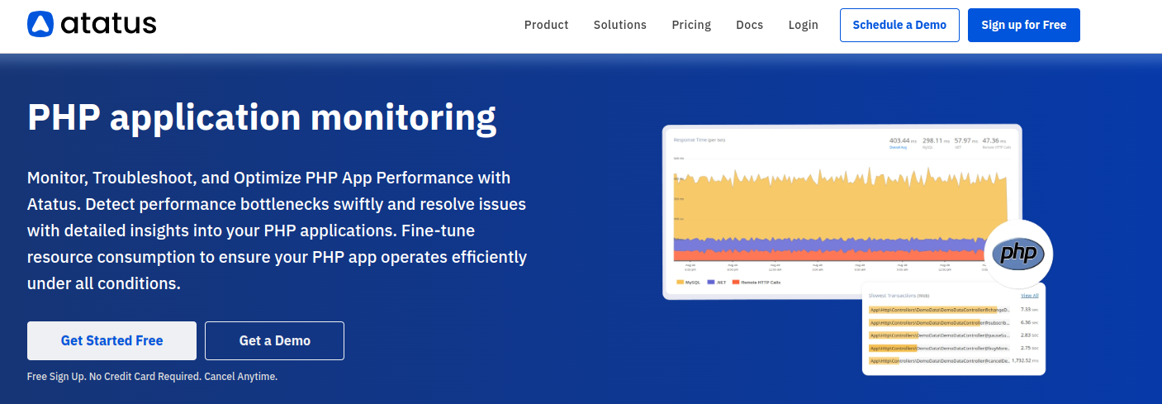Open the Product menu
The width and height of the screenshot is (1162, 404).
546,25
